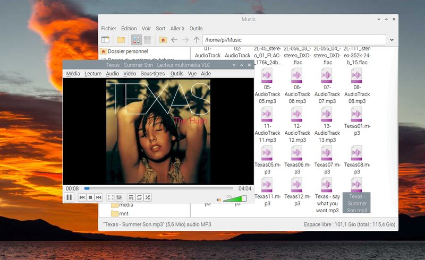Image resolution: width=425 pixels, height=260 pixels.
Task: Select file Texas01.mp3
Action: pos(356,122)
